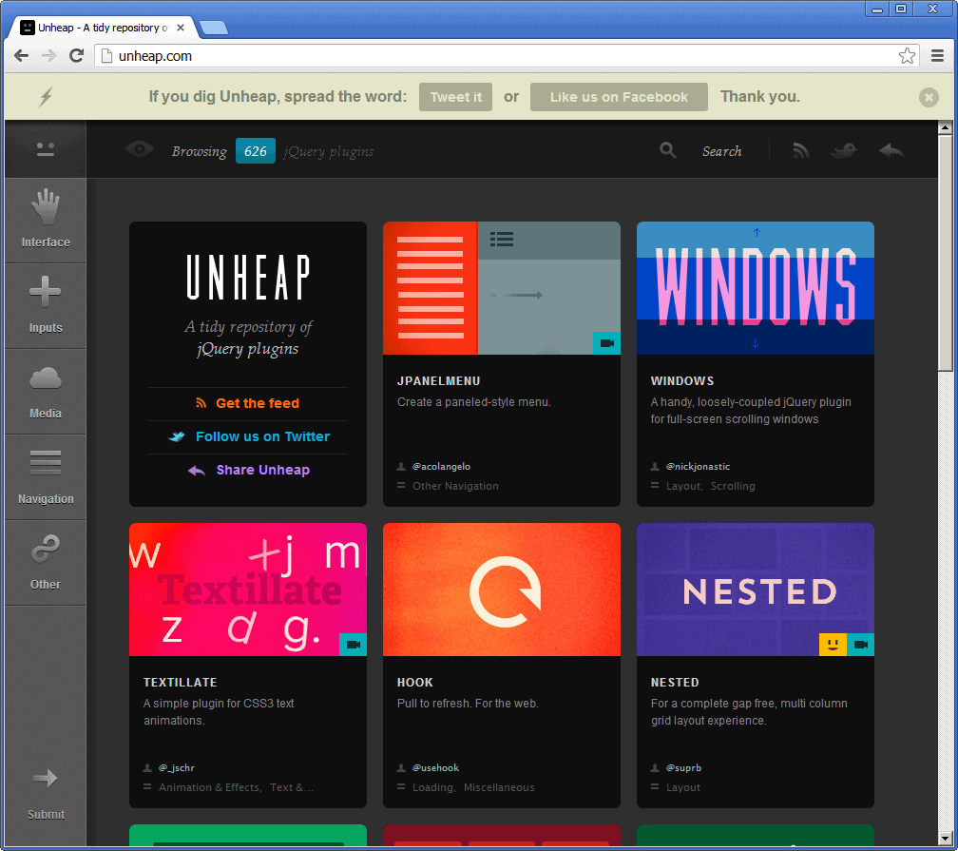
Task: Open the WINDOWS card title
Action: coord(681,381)
